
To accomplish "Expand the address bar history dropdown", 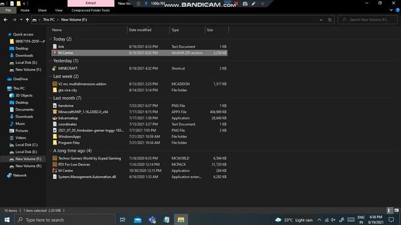I will click(321, 19).
